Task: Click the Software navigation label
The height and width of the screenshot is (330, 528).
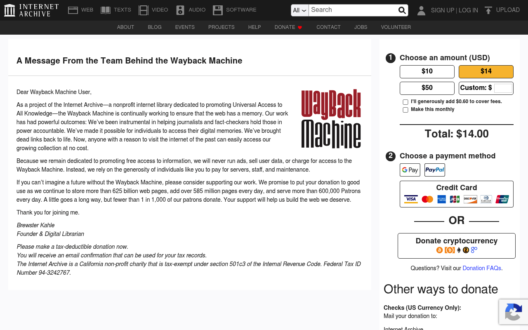Action: pyautogui.click(x=241, y=10)
